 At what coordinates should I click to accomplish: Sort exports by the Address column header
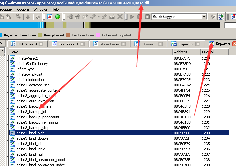pyautogui.click(x=187, y=52)
